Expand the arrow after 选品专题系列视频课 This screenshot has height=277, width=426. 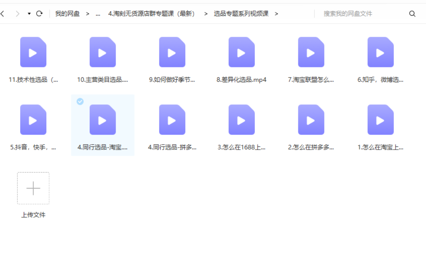(276, 14)
